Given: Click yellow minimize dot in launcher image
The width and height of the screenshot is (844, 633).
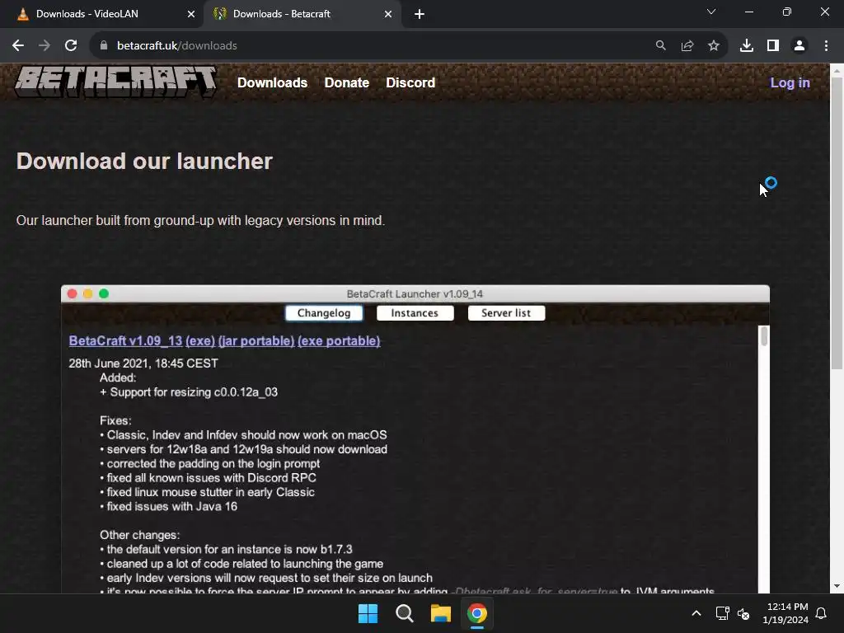Looking at the screenshot, I should point(87,293).
